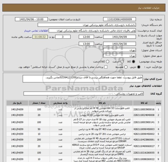Screen dimensions: 168x162
Task: Open the اطلاعات تماس خریدار link
Action: [x=36, y=31]
